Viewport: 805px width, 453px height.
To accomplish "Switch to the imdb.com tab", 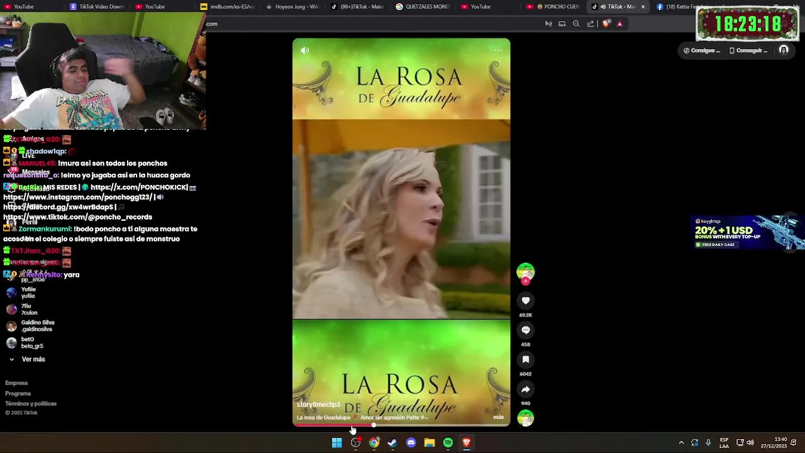I will click(x=228, y=7).
